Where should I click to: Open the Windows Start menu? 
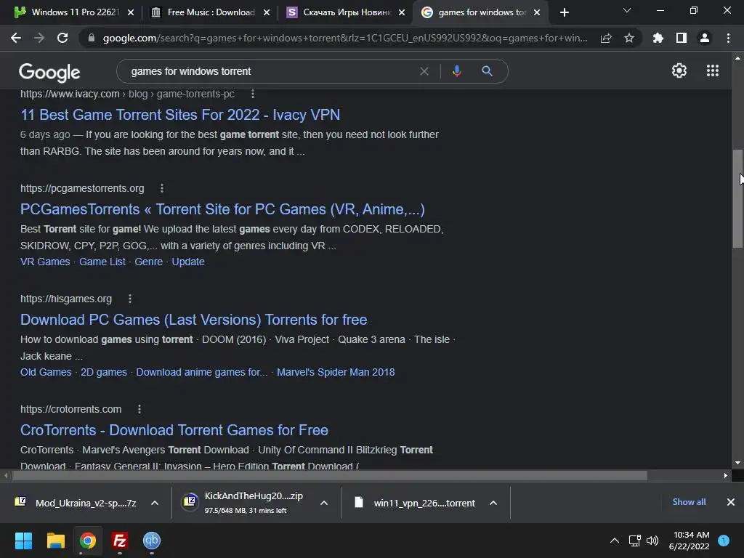23,541
